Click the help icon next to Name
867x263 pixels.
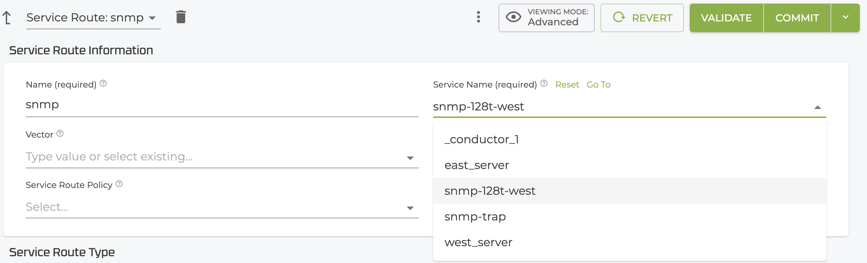pos(103,84)
